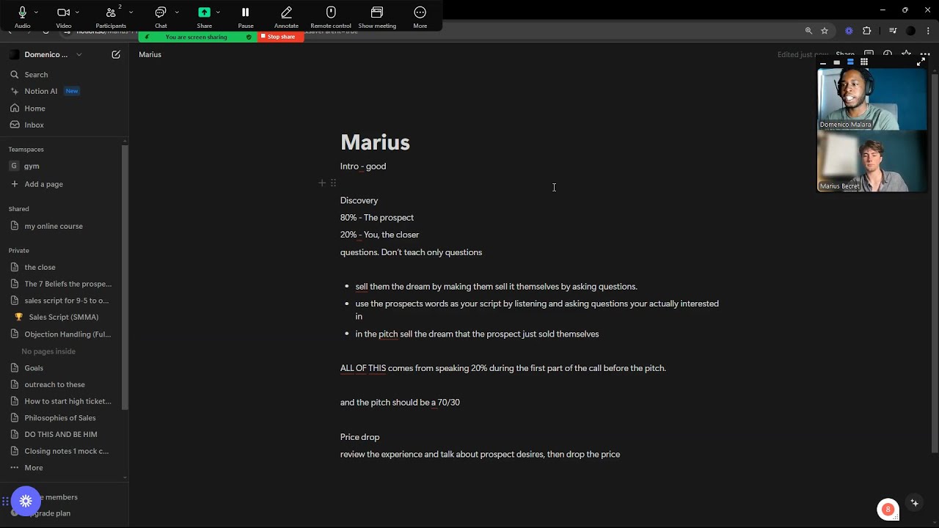Expand the Share options arrow
The image size is (939, 528).
(218, 12)
